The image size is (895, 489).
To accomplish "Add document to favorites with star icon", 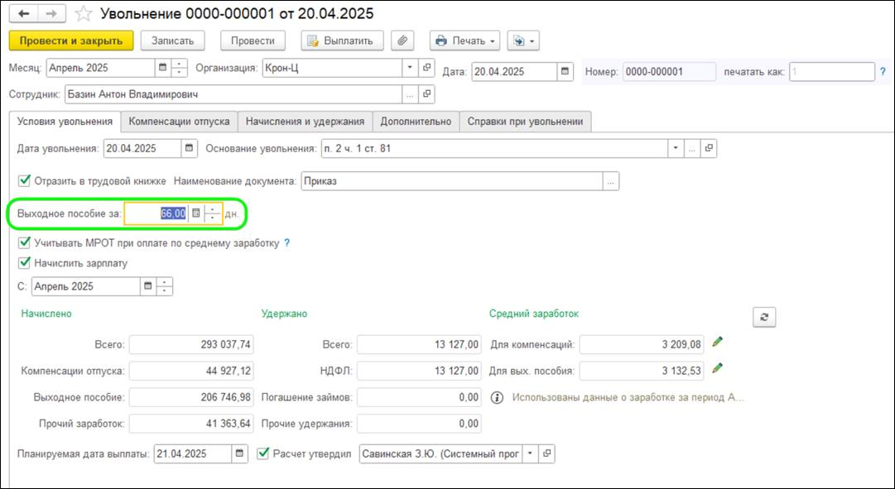I will point(83,14).
